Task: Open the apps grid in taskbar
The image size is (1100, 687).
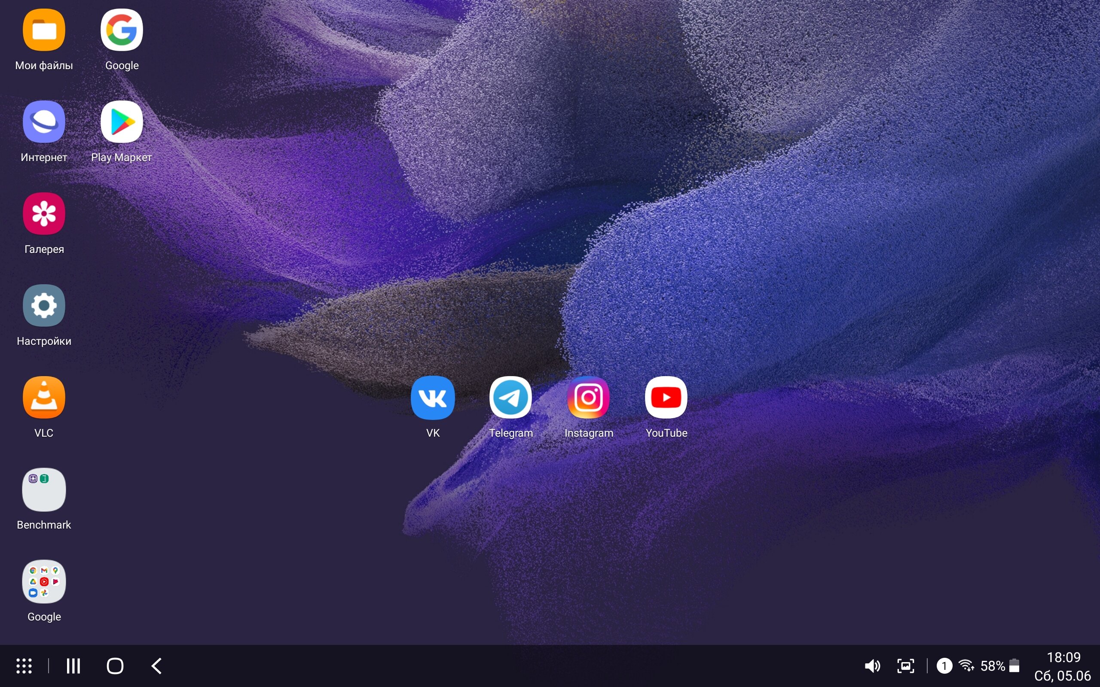Action: (x=24, y=666)
